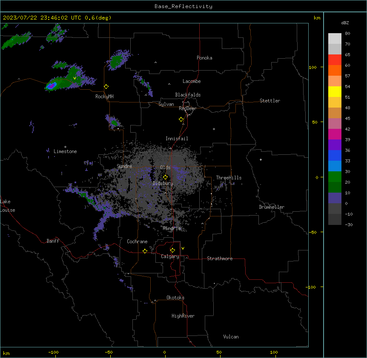Click the HighRiver label

click(x=183, y=316)
